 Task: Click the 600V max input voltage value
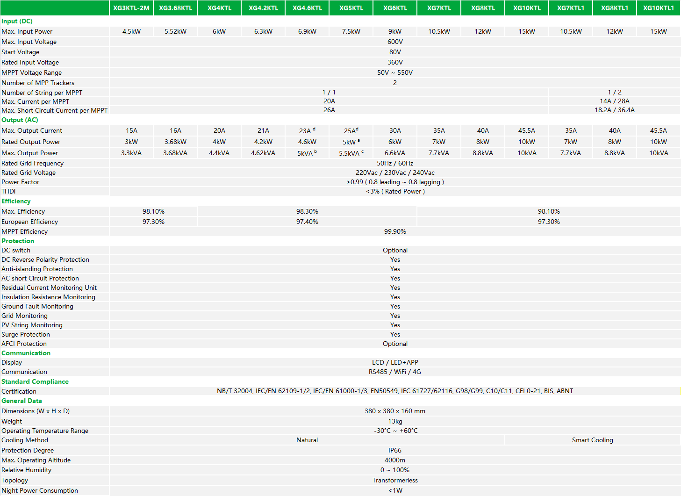[x=395, y=42]
